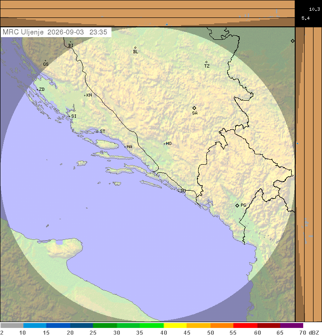Click the Tuzla TZ marker

click(206, 62)
